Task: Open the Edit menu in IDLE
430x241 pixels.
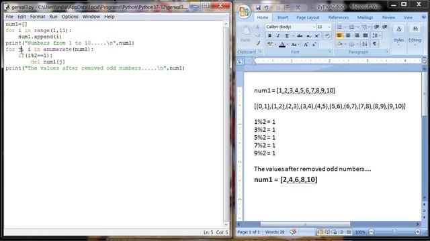Action: tap(21, 17)
